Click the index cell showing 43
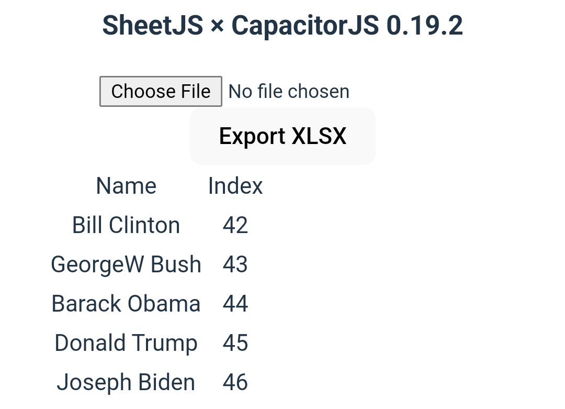The image size is (565, 409). coord(235,264)
